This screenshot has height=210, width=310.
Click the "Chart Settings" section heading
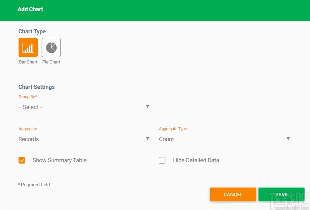pyautogui.click(x=36, y=87)
